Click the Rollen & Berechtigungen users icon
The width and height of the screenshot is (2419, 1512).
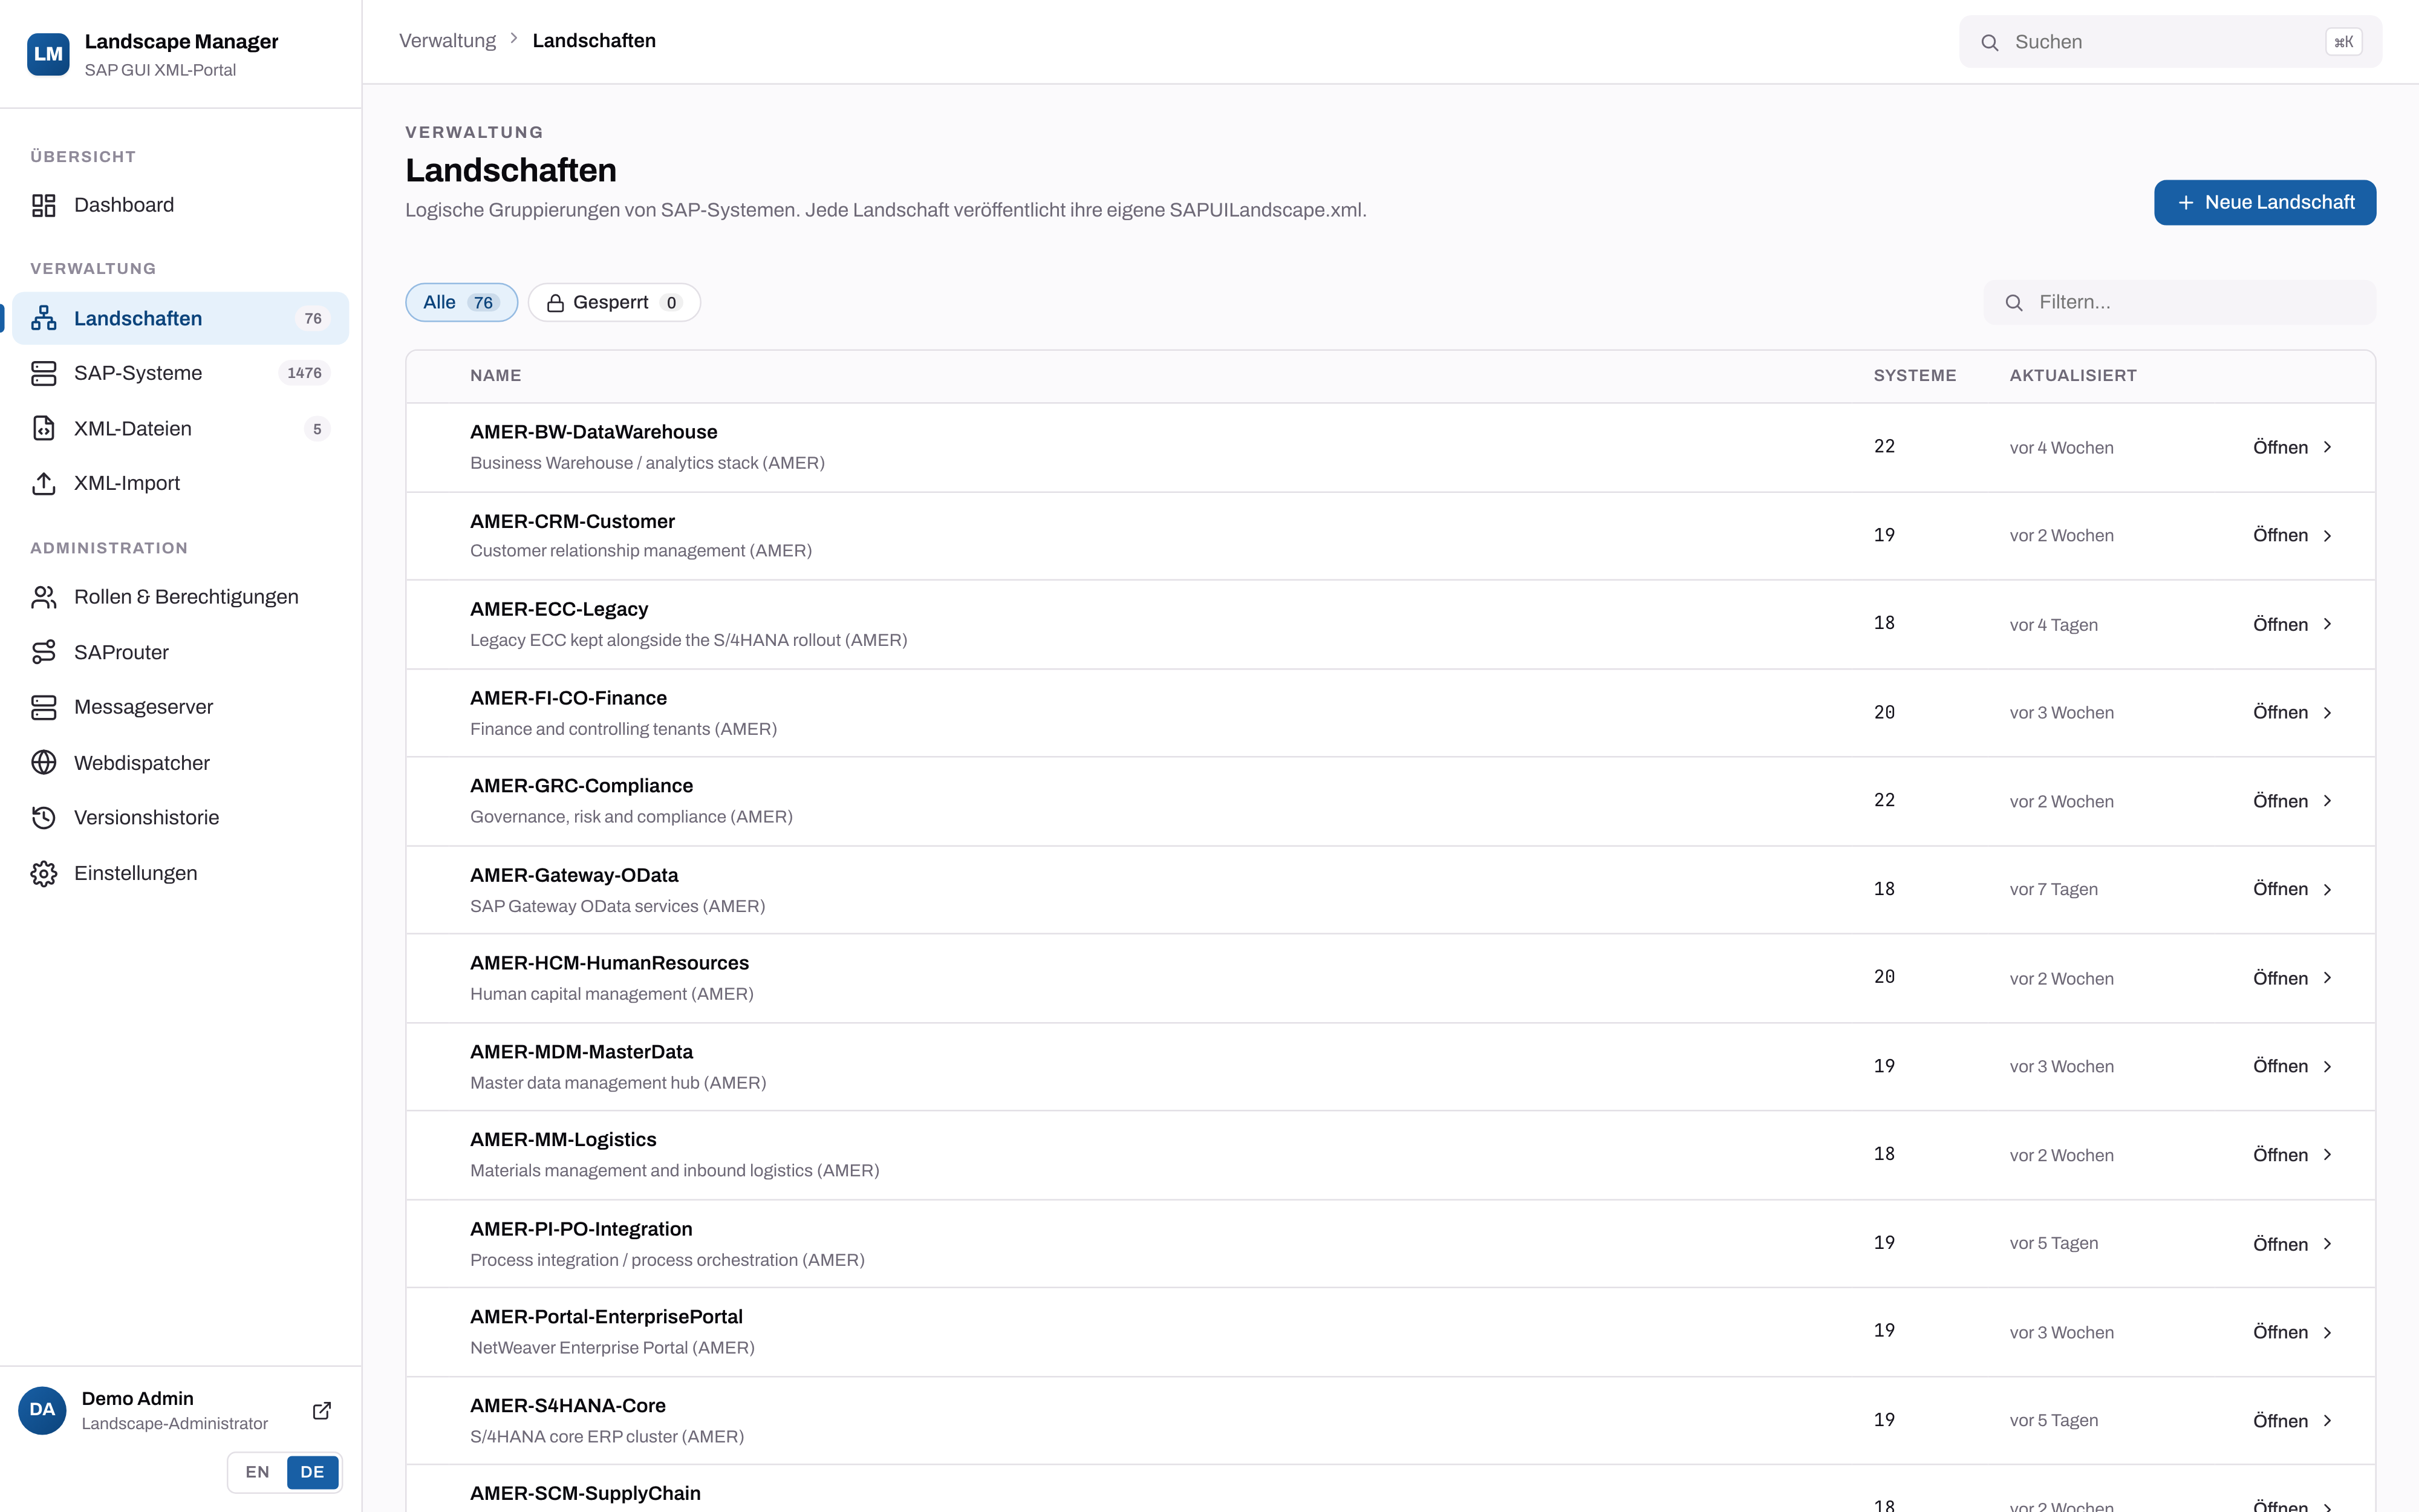tap(44, 597)
